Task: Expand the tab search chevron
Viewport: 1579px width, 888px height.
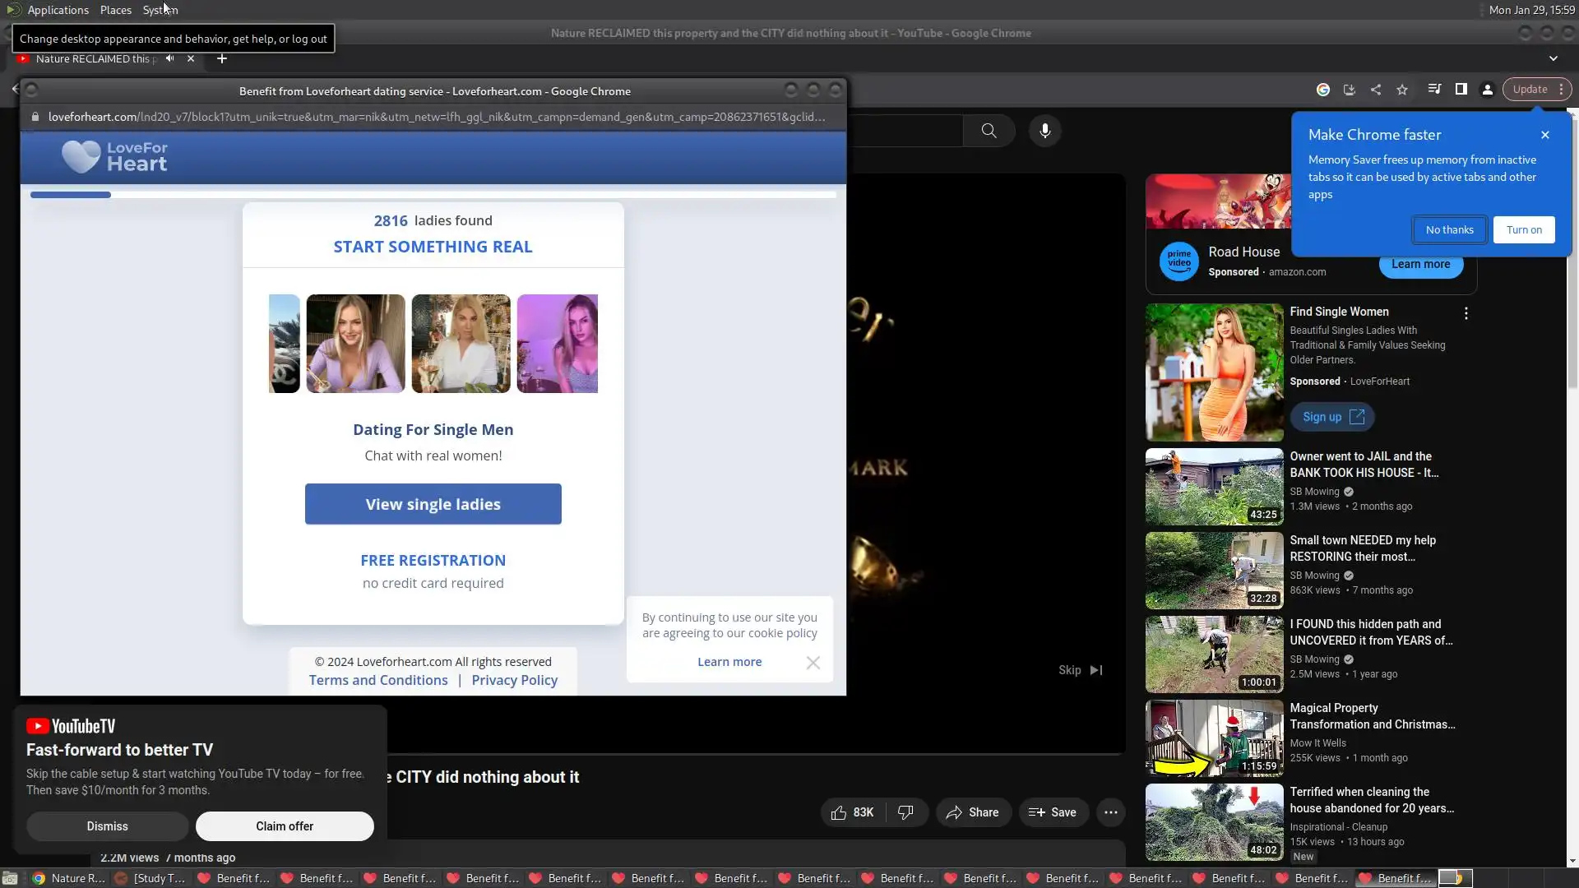Action: (1553, 58)
